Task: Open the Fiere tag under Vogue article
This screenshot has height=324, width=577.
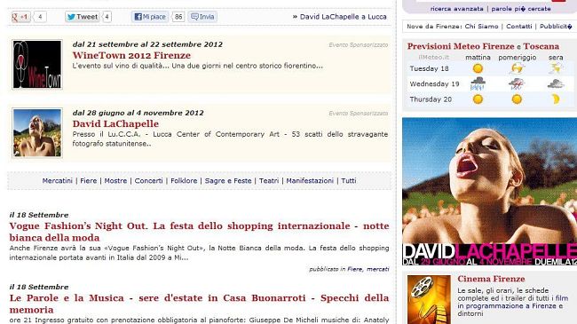Action: click(355, 270)
